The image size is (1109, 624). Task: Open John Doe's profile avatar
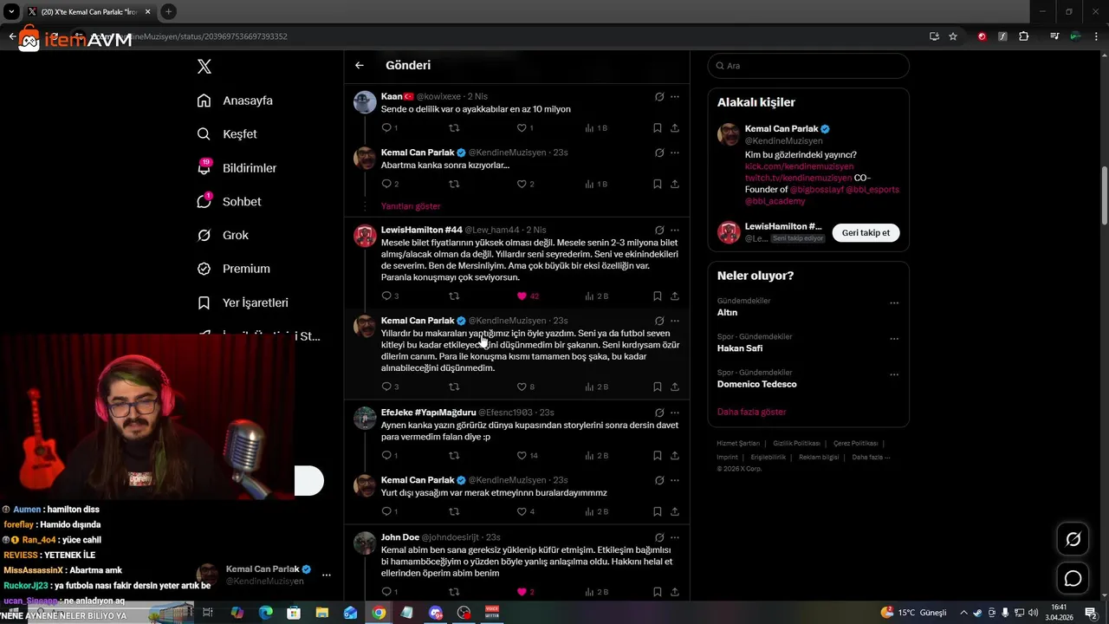pyautogui.click(x=365, y=543)
